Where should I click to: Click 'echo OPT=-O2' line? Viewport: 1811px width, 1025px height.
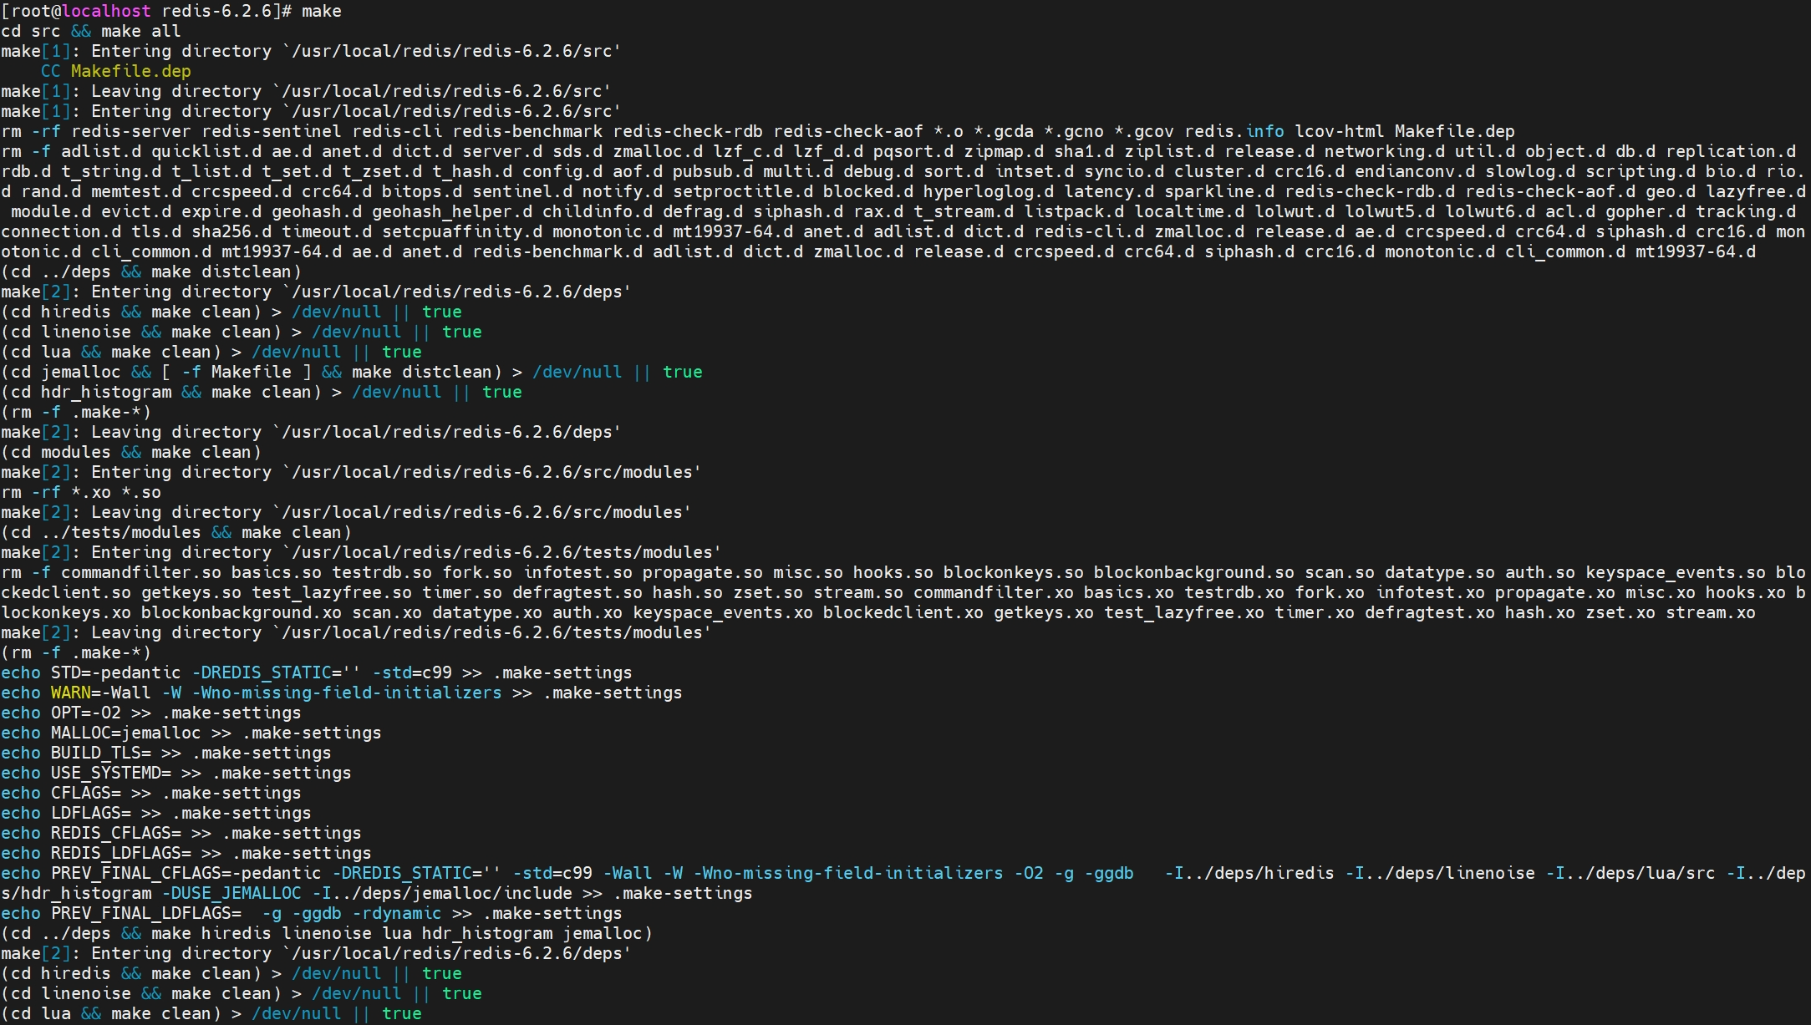point(151,713)
